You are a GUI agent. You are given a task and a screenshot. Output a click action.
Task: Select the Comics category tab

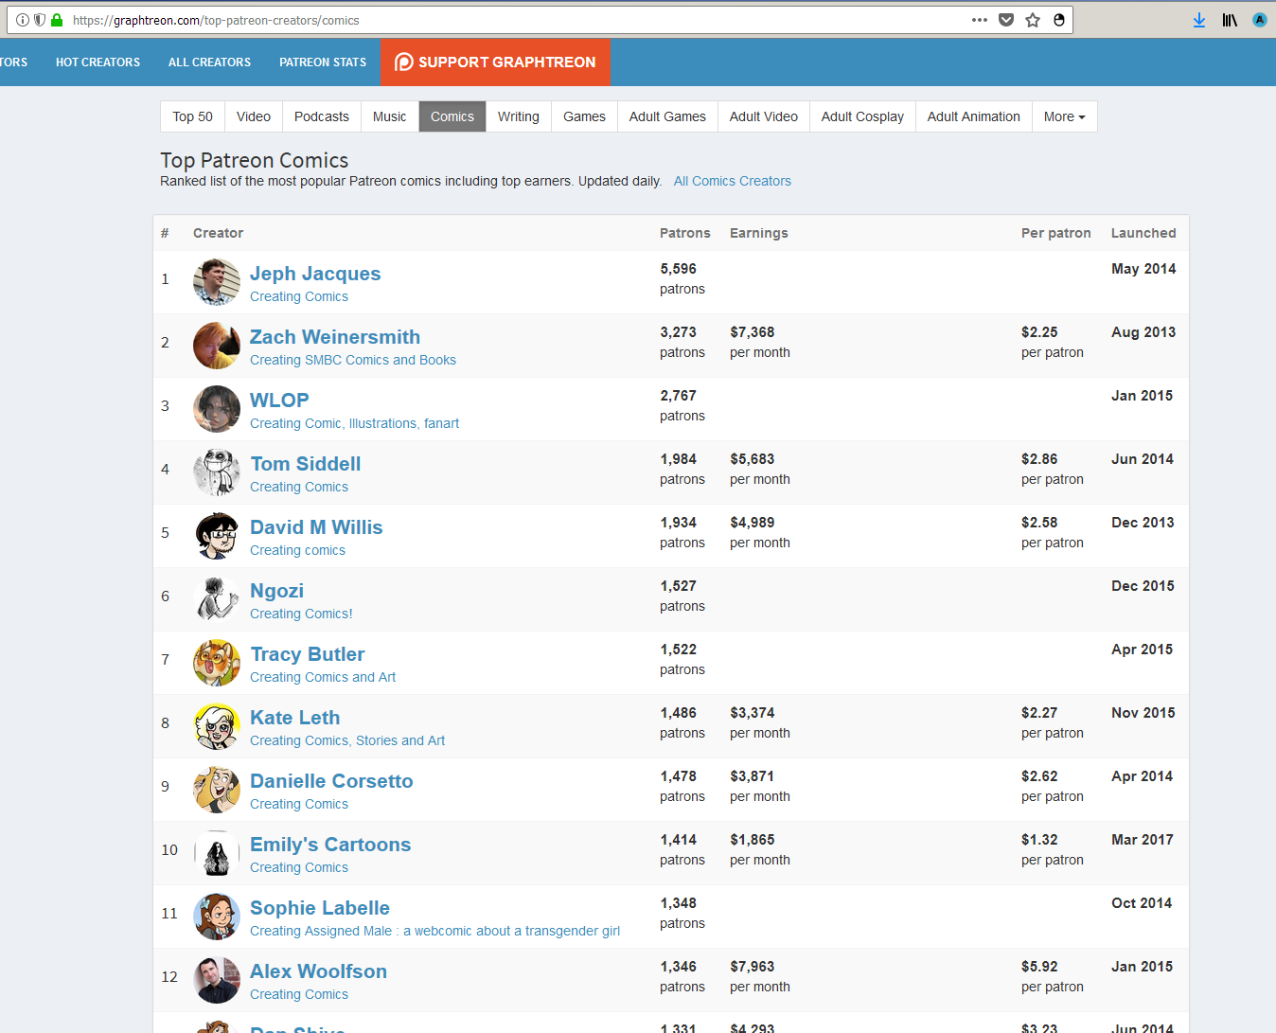(452, 116)
